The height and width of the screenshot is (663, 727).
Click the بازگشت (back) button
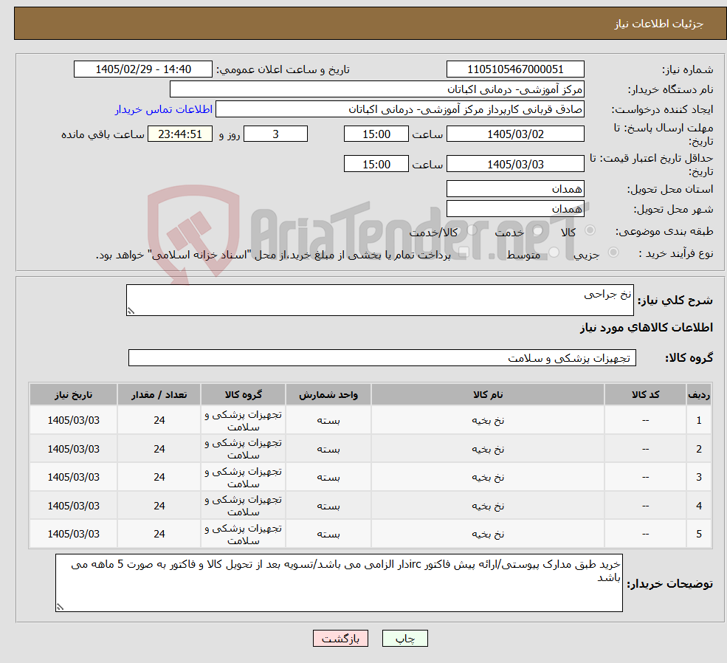[x=340, y=639]
